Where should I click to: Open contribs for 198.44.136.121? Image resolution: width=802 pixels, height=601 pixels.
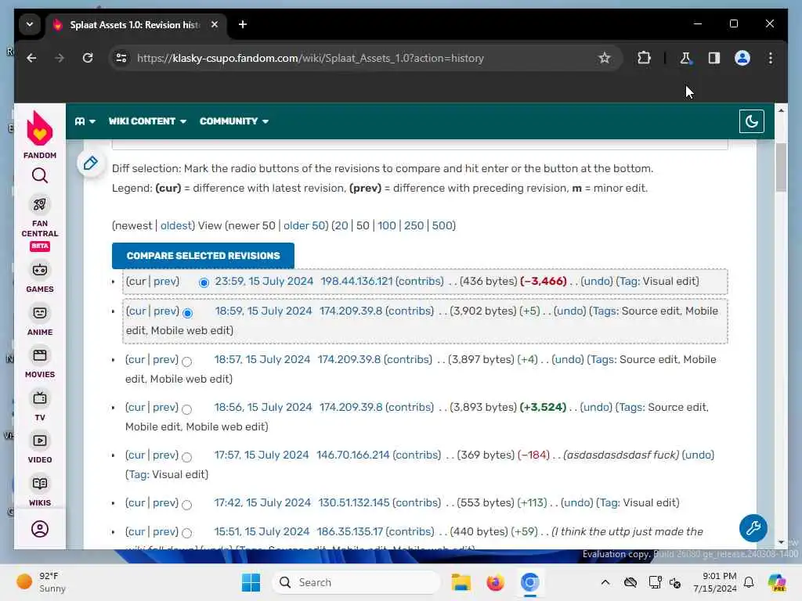(420, 281)
